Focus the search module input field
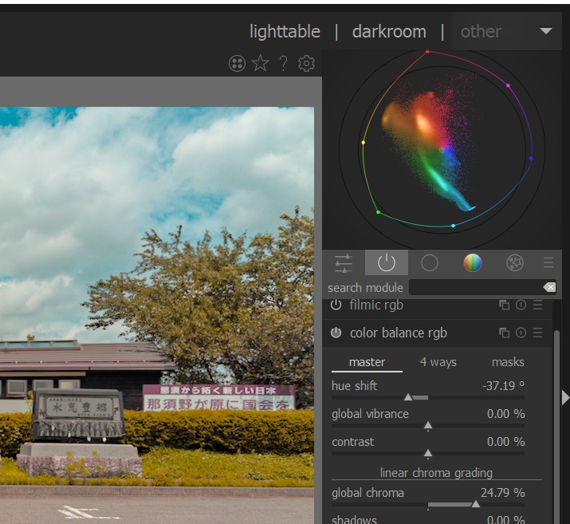Image resolution: width=570 pixels, height=524 pixels. (476, 288)
